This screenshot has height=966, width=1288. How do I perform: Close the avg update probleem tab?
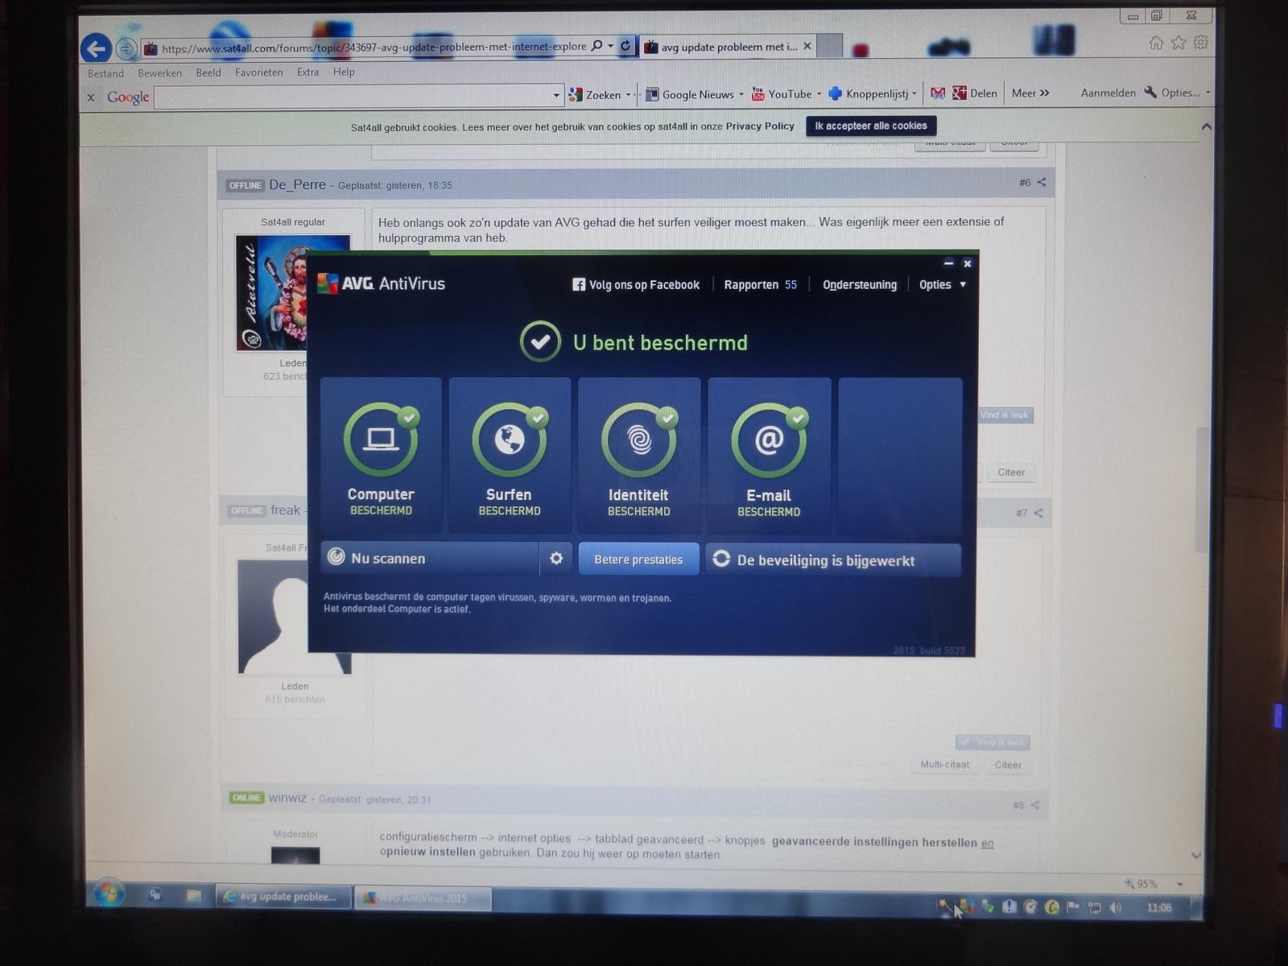tap(807, 47)
